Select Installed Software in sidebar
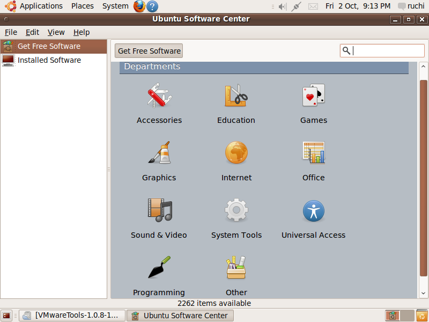Viewport: 429px width, 322px height. (x=54, y=60)
